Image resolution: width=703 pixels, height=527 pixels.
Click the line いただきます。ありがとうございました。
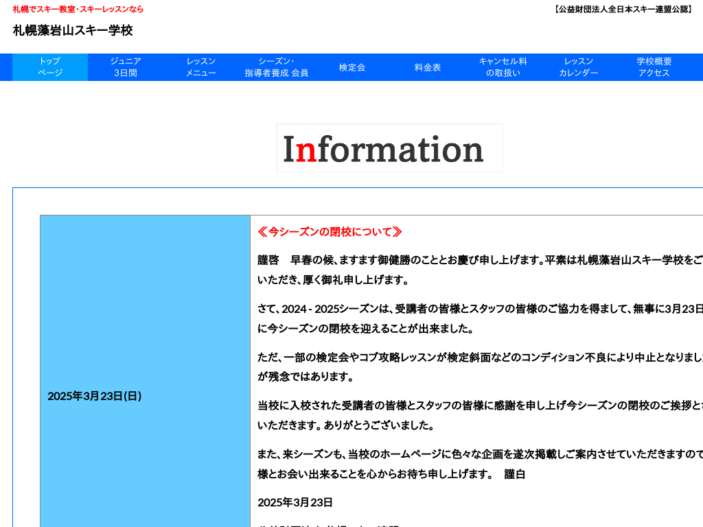pos(346,425)
